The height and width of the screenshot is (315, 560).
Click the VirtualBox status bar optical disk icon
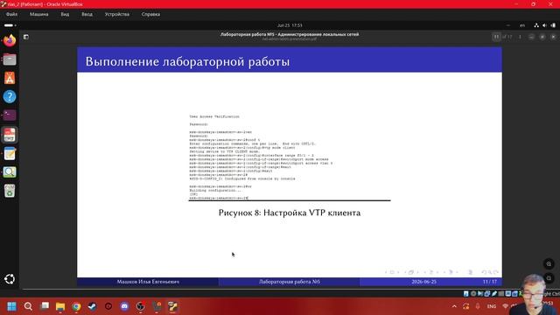pos(473,294)
